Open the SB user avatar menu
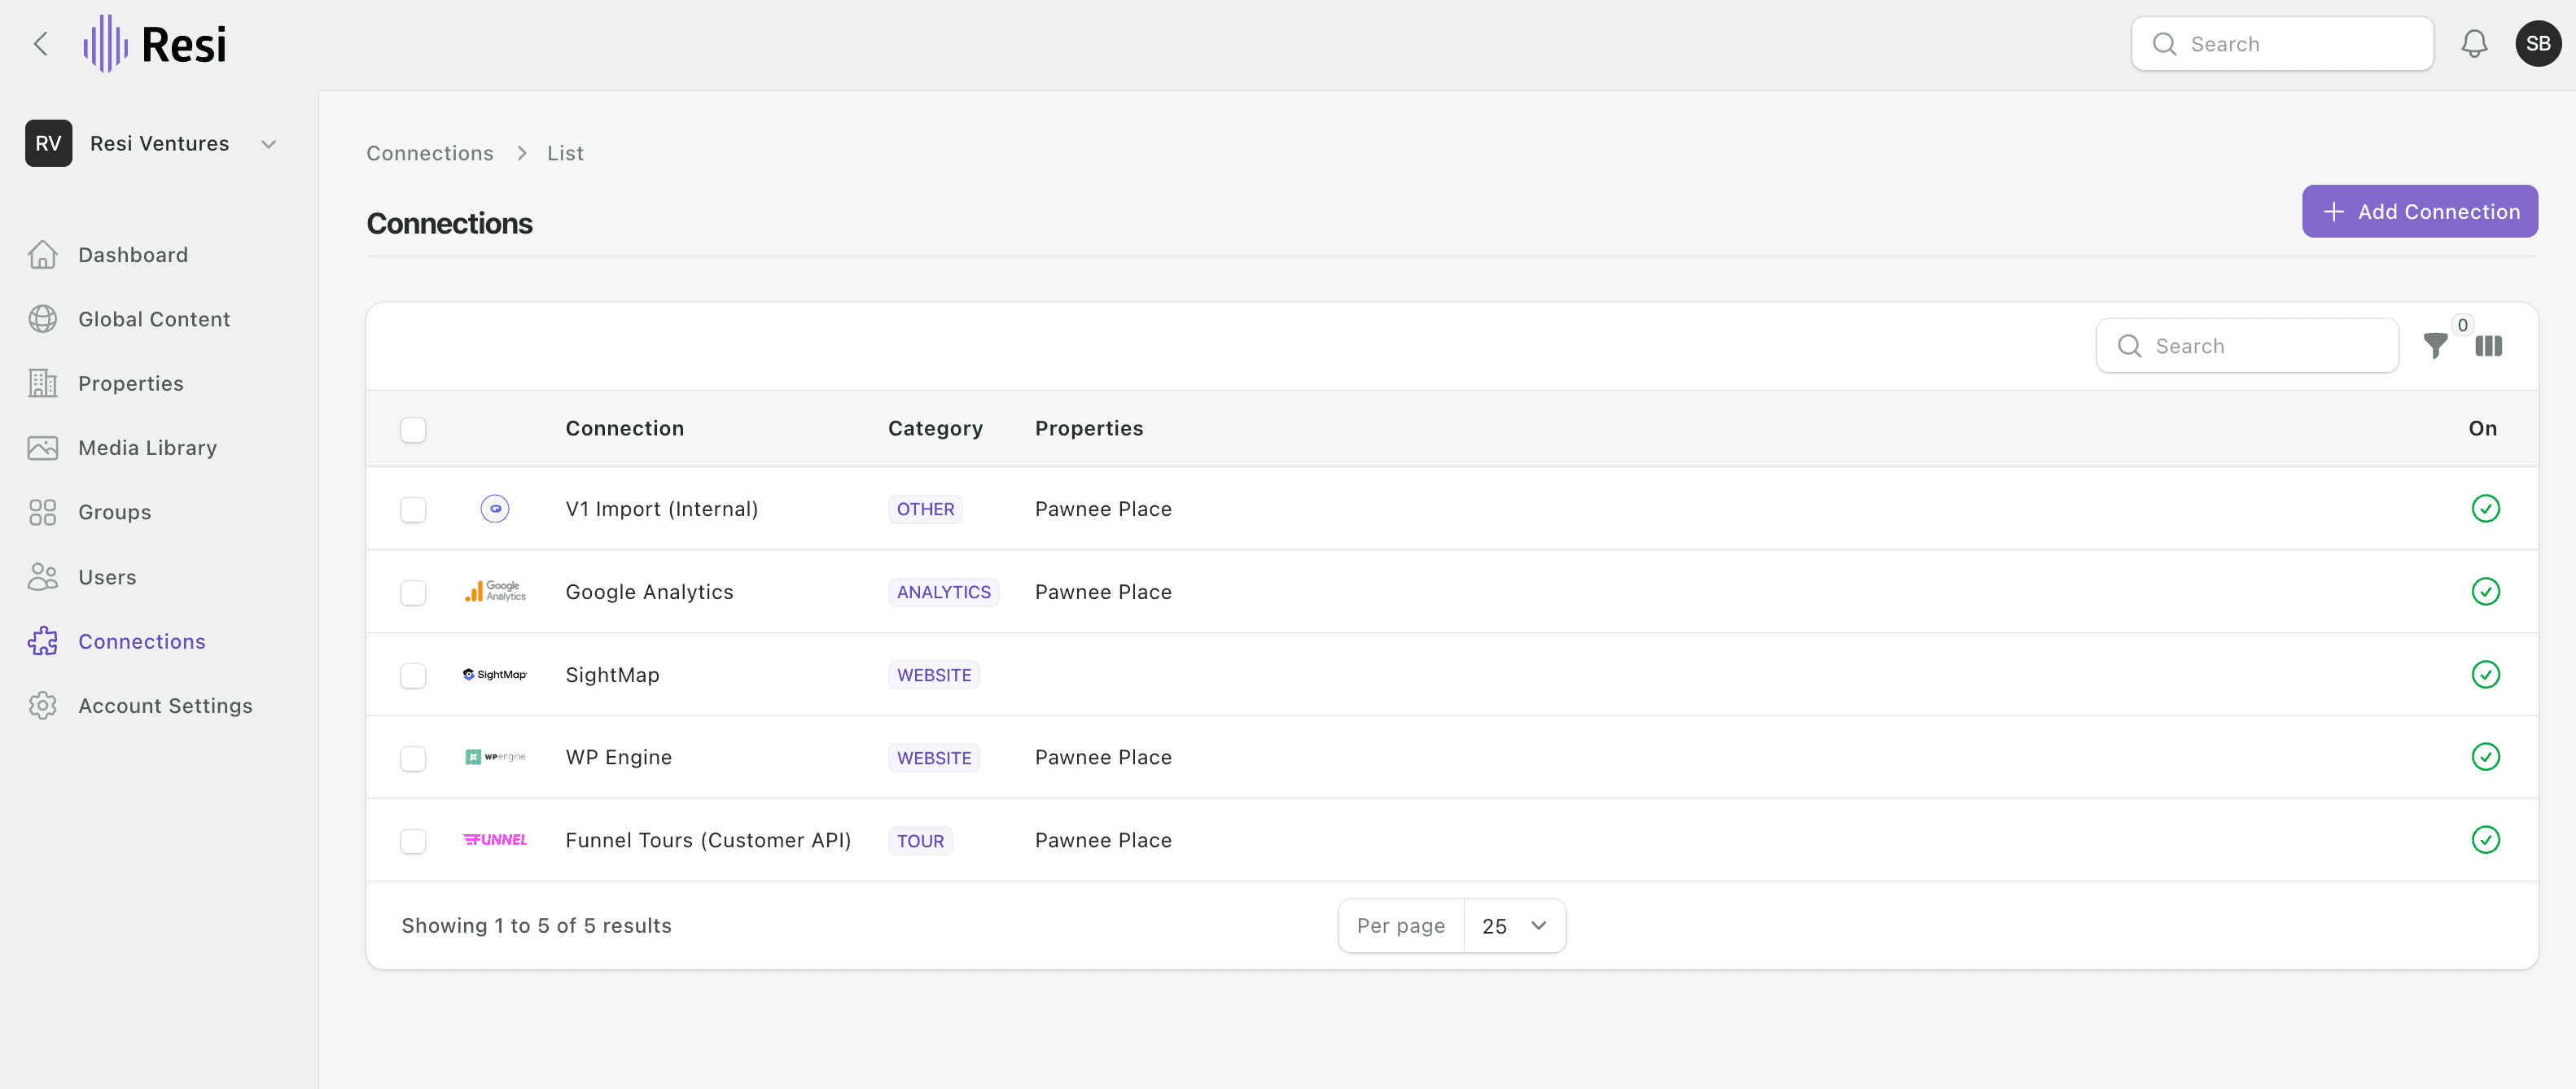 coord(2538,44)
